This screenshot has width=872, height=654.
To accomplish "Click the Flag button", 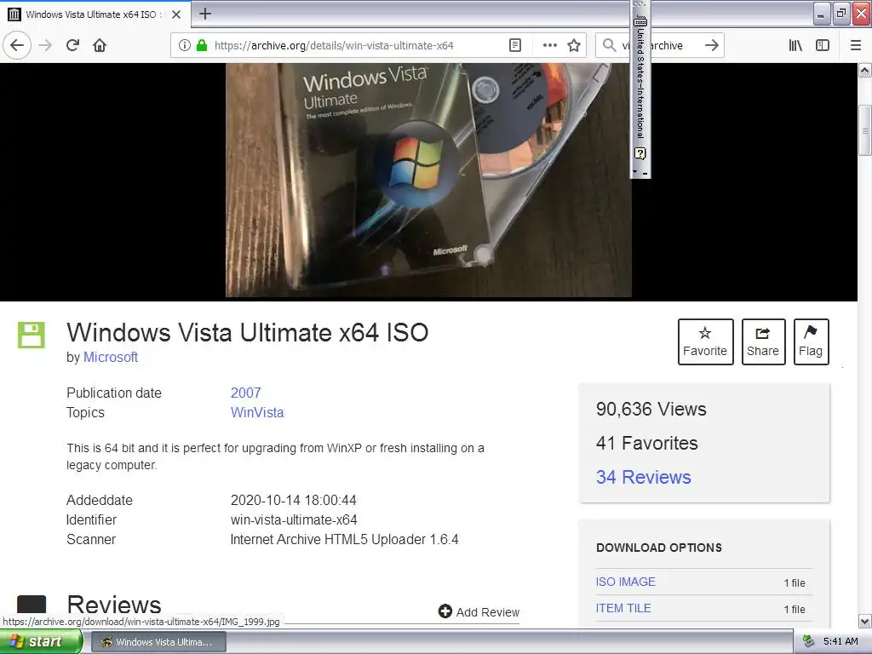I will [811, 341].
